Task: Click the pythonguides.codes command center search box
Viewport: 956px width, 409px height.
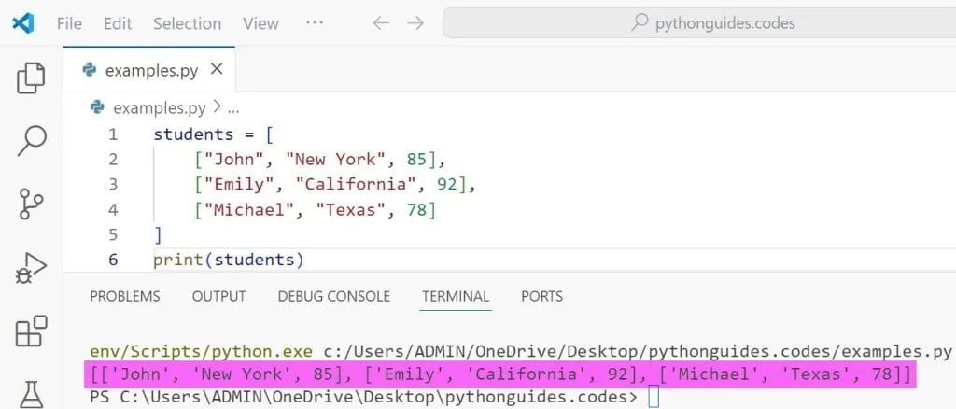Action: tap(698, 23)
